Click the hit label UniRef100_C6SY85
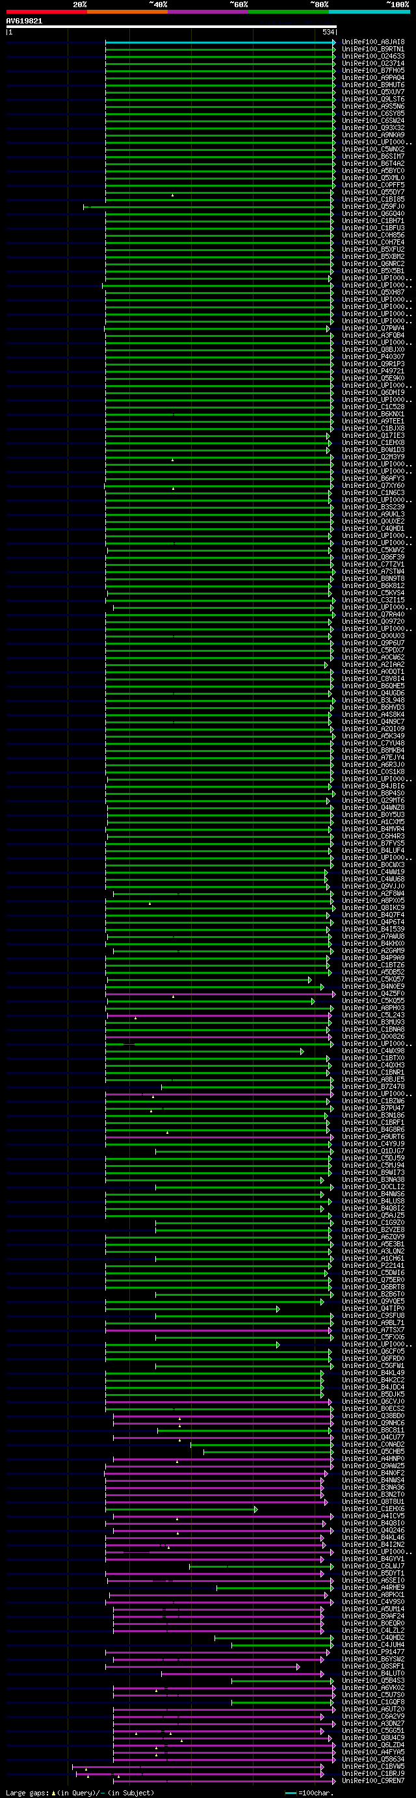416x1798 pixels. click(372, 114)
